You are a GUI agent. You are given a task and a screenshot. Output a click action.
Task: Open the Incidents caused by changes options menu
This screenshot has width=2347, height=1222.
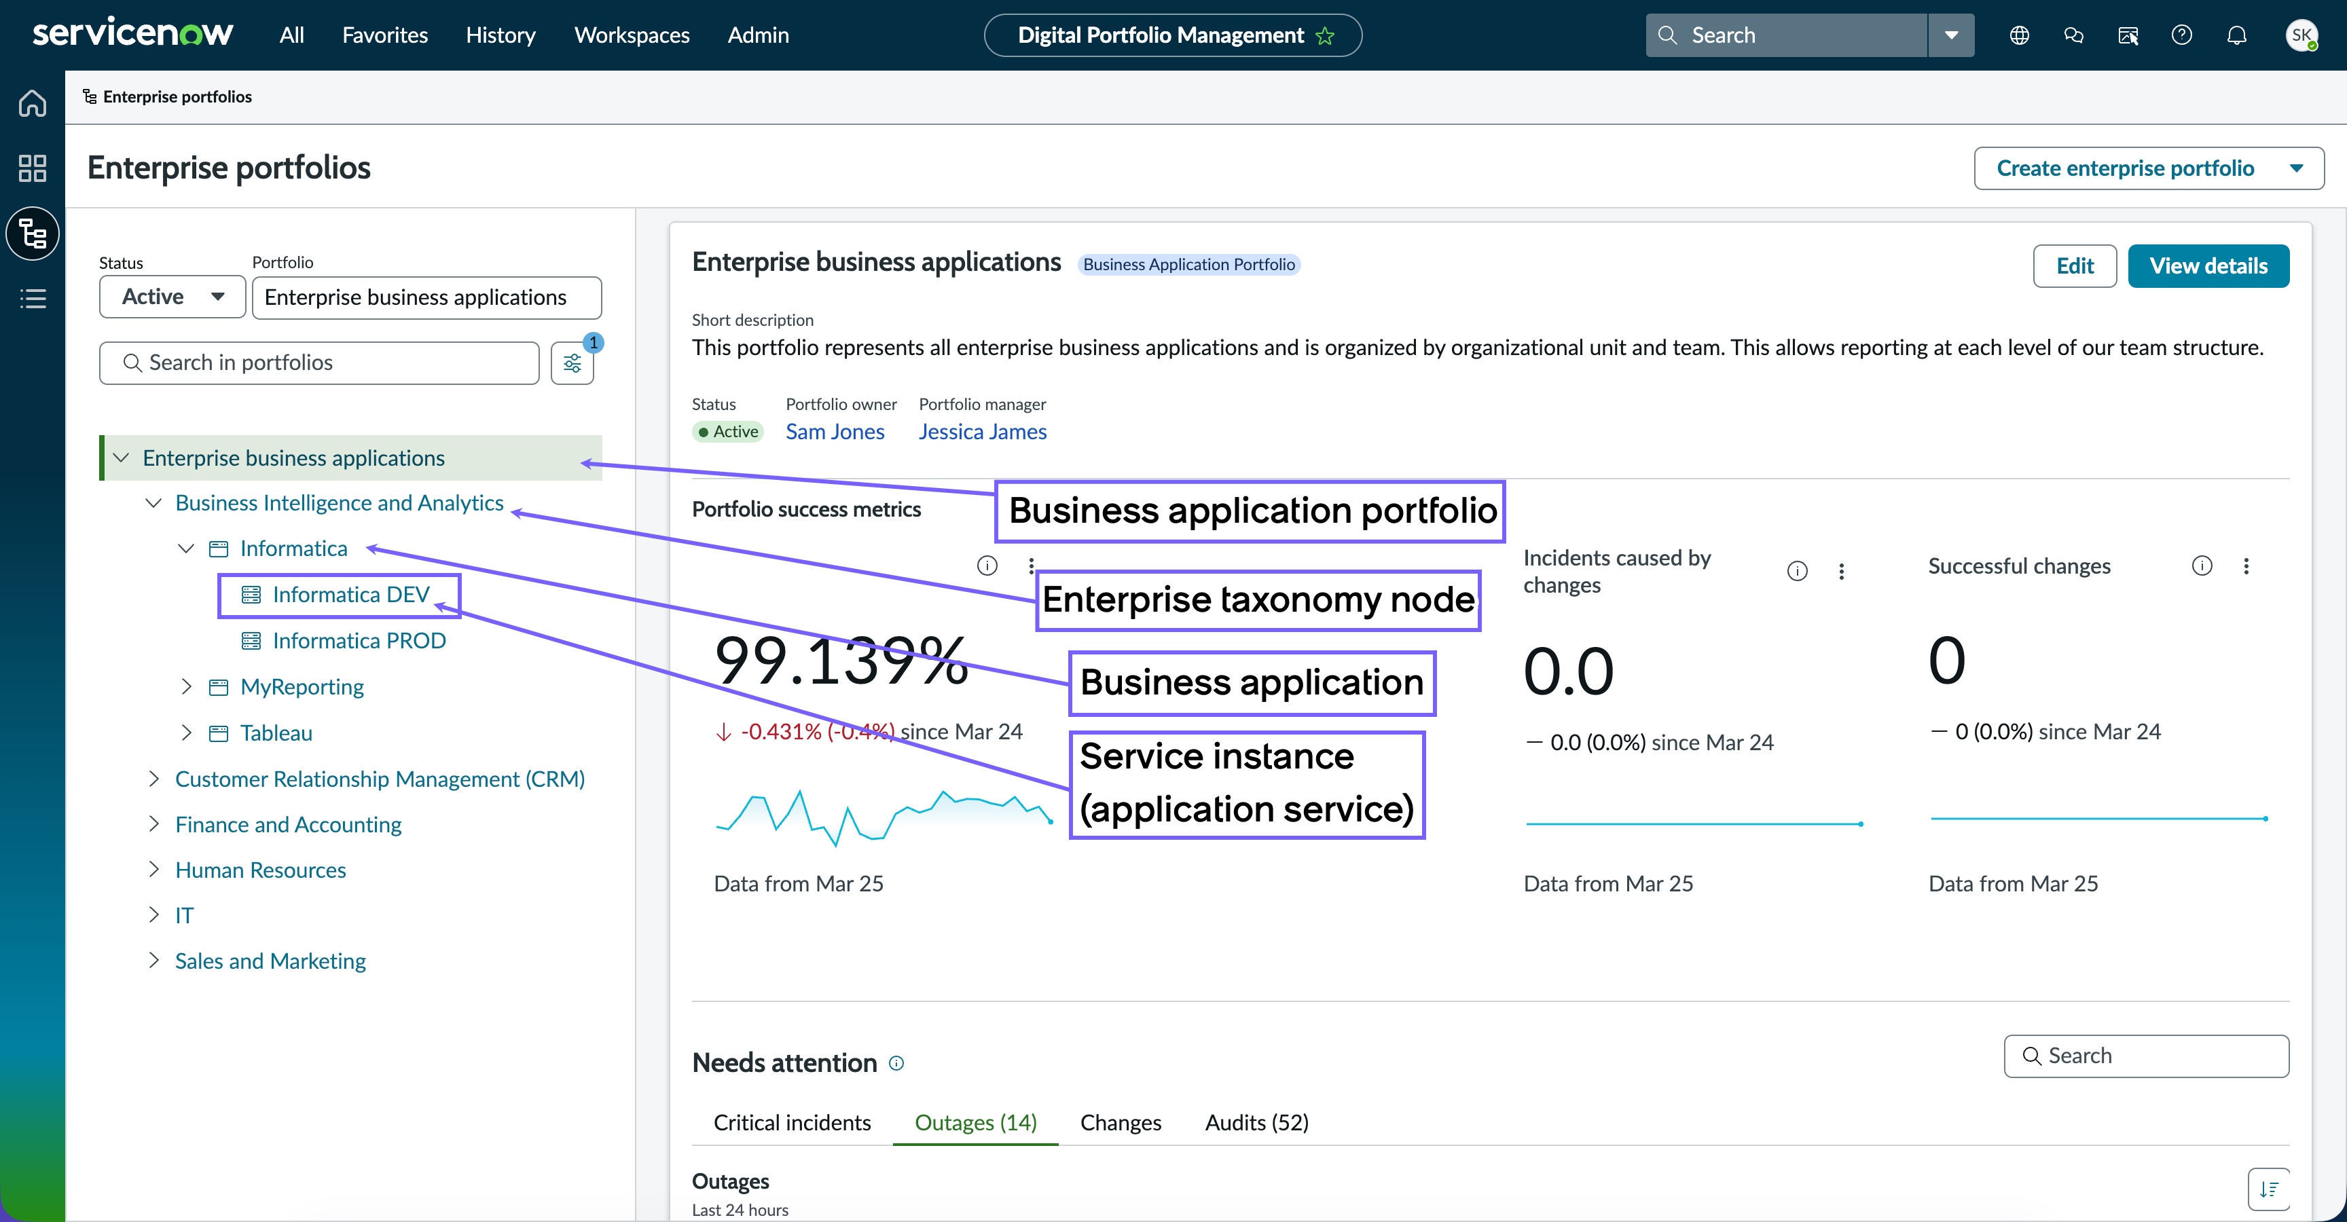click(1841, 571)
